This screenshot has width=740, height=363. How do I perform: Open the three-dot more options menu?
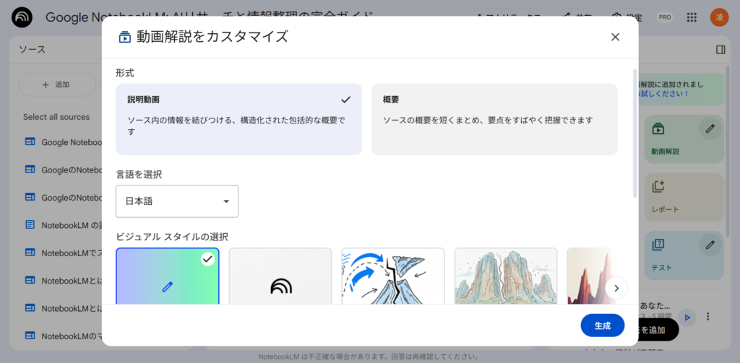pos(709,317)
